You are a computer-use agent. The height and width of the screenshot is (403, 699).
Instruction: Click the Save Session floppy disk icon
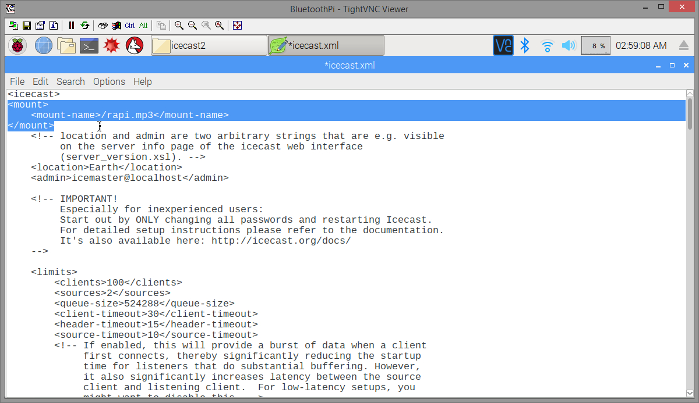[x=27, y=26]
